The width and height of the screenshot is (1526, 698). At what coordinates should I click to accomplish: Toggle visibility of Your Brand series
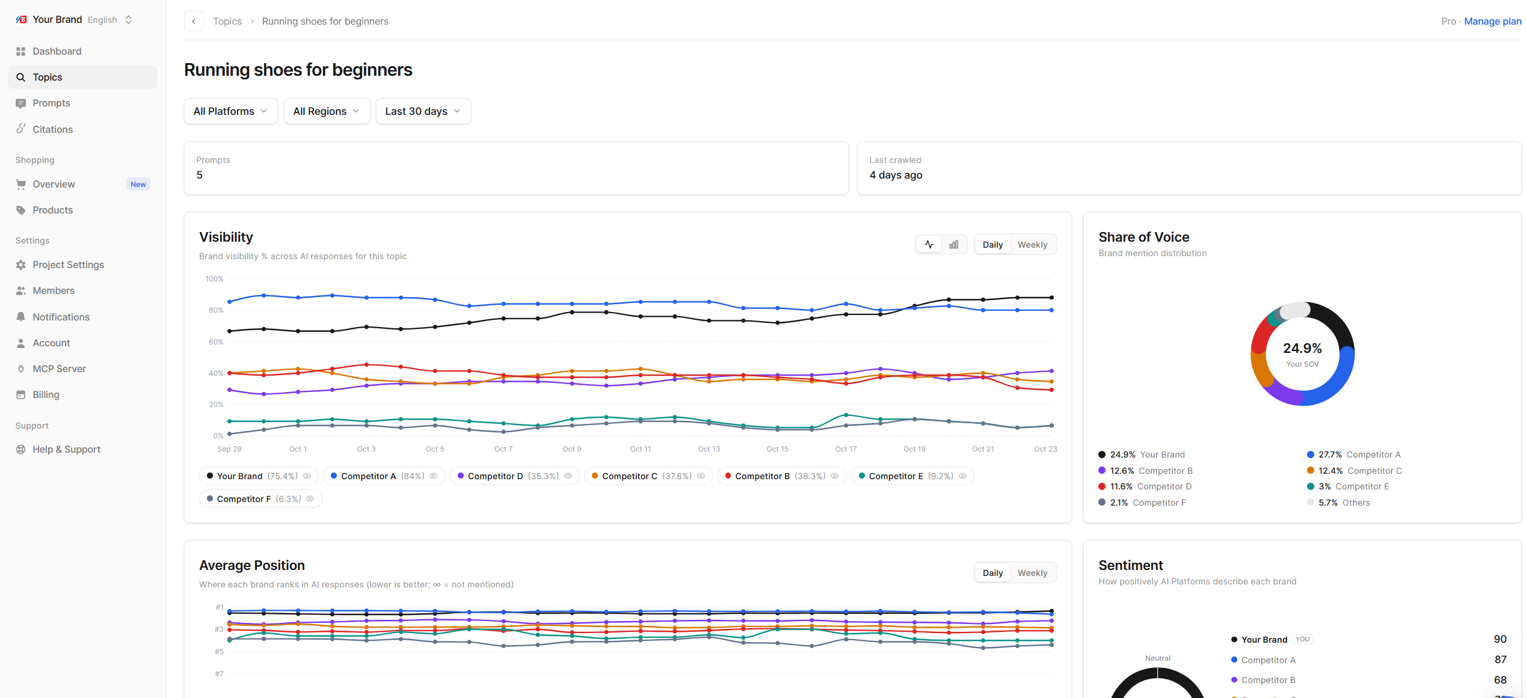pos(307,476)
